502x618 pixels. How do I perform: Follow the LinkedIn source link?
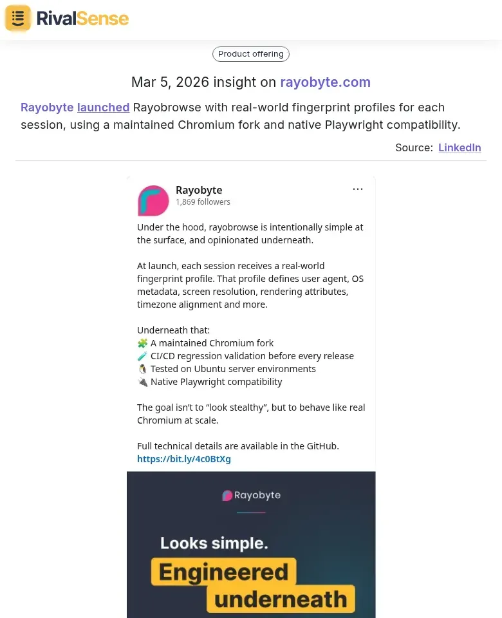(460, 147)
